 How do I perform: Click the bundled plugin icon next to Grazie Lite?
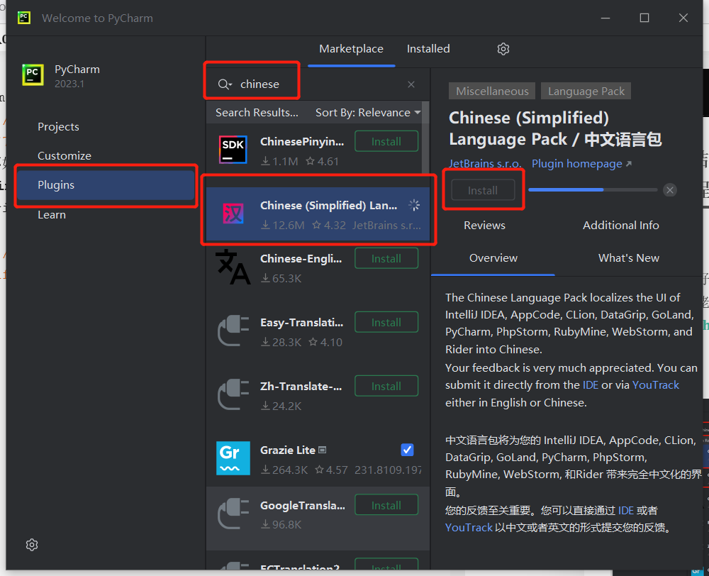point(323,450)
